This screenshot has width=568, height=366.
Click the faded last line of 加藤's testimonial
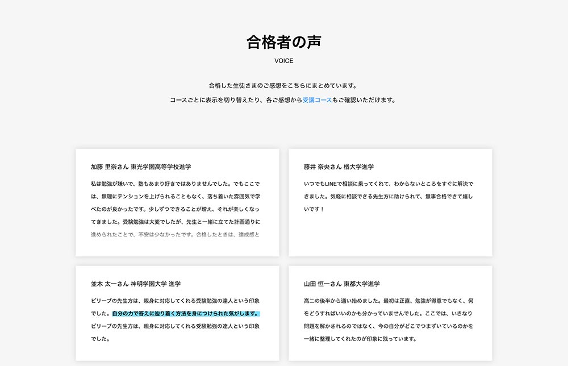click(x=175, y=234)
